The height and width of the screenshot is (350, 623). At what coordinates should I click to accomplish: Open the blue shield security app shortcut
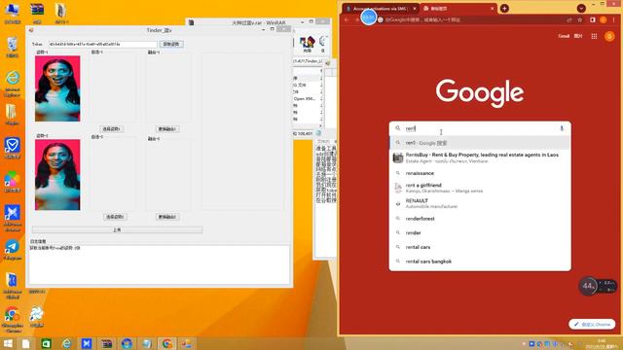point(13,148)
